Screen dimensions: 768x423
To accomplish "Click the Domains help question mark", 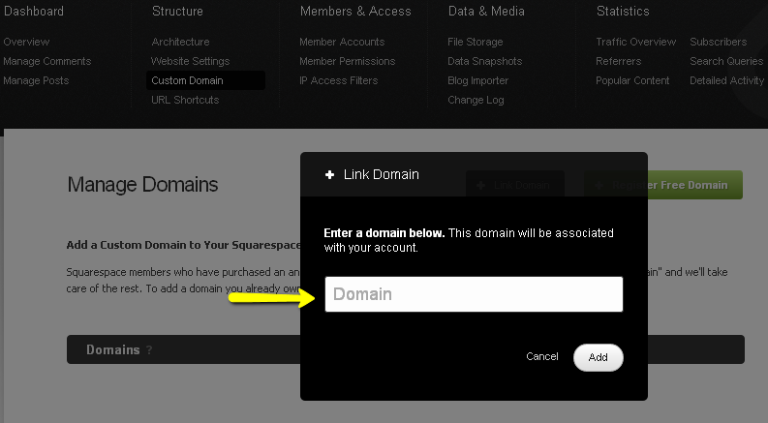I will [x=149, y=350].
